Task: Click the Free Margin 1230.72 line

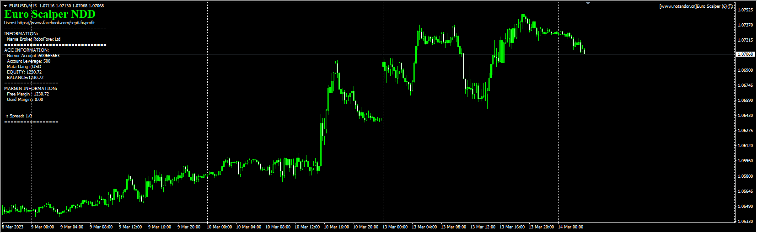Action: [x=27, y=94]
